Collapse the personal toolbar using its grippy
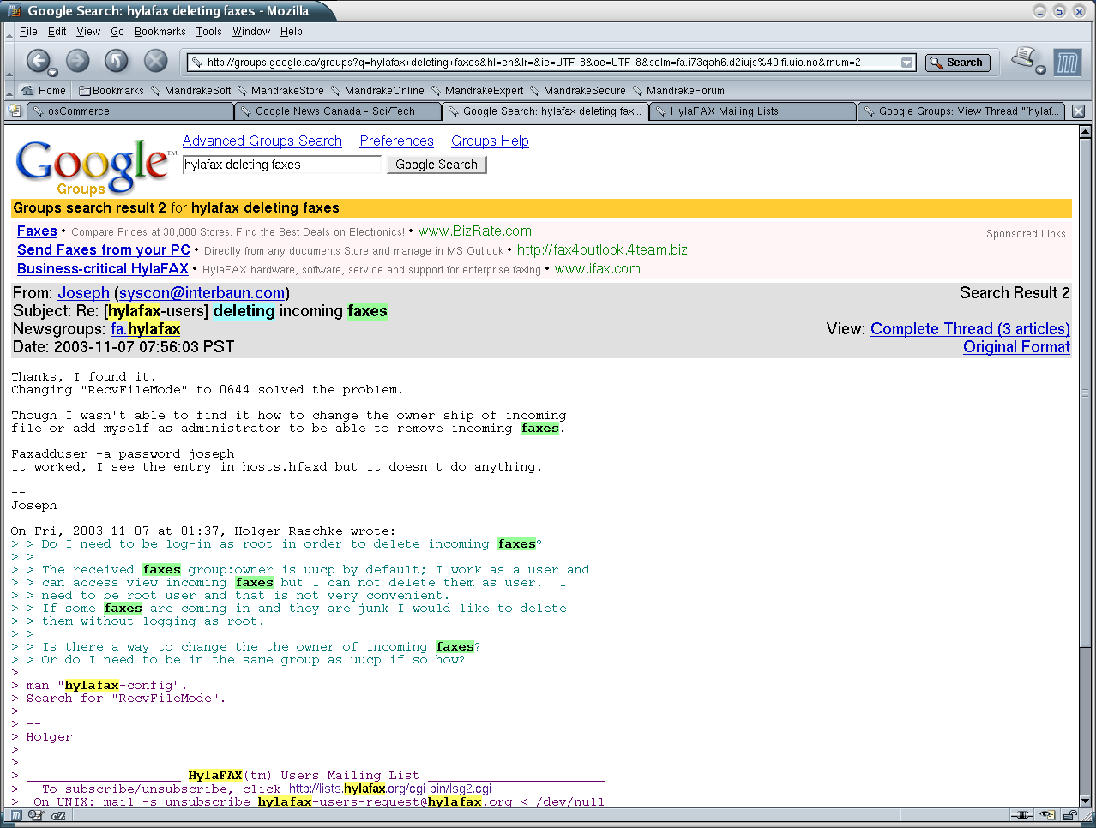1096x828 pixels. click(9, 91)
